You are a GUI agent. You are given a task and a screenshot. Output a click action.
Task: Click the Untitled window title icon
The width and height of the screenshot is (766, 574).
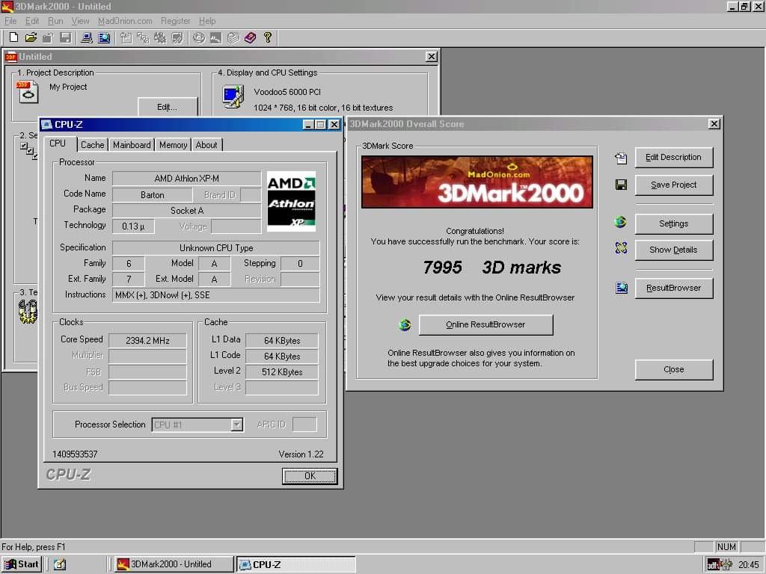click(10, 57)
